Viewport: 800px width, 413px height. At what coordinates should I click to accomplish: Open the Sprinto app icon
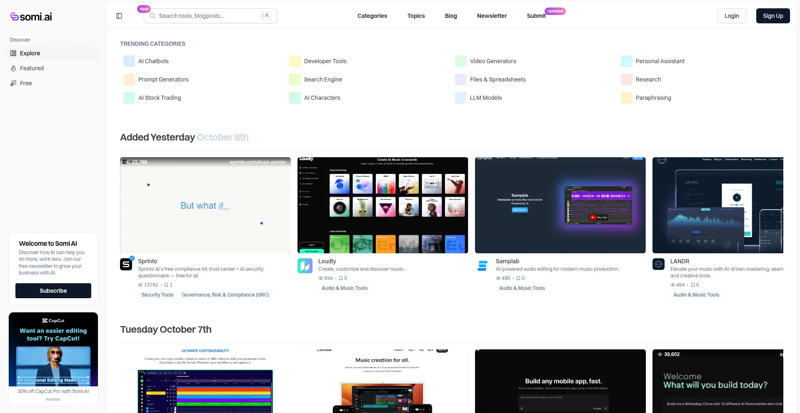coord(126,265)
